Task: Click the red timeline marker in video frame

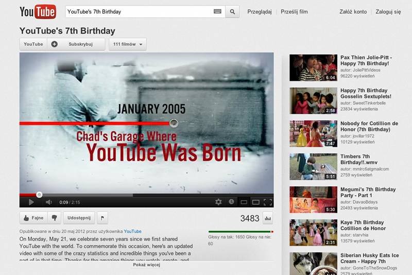Action: [x=174, y=123]
